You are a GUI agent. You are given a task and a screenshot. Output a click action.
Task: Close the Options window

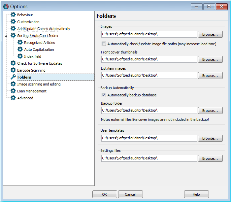tap(221, 7)
